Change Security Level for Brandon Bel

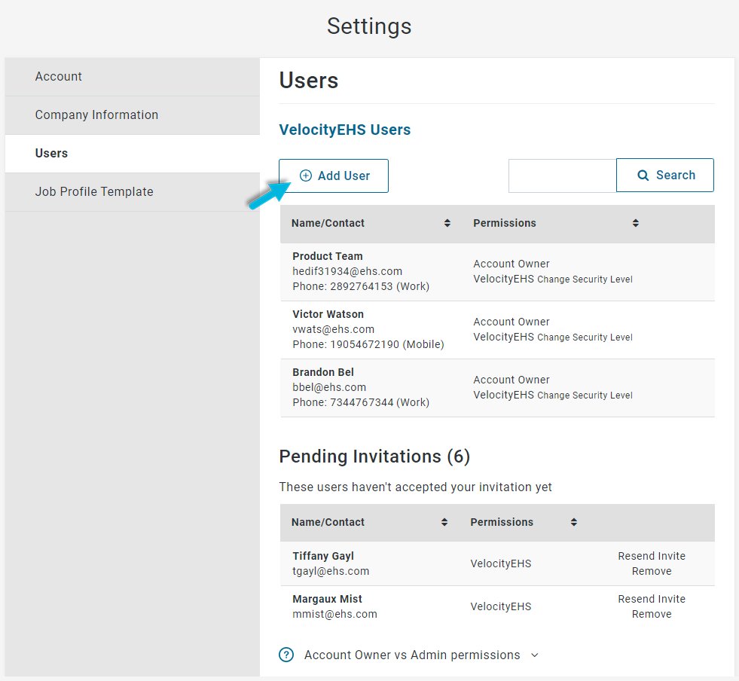(x=585, y=395)
